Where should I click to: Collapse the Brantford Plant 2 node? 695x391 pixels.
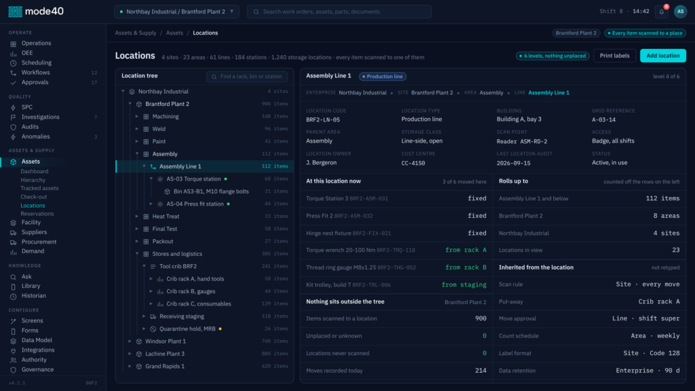(130, 104)
